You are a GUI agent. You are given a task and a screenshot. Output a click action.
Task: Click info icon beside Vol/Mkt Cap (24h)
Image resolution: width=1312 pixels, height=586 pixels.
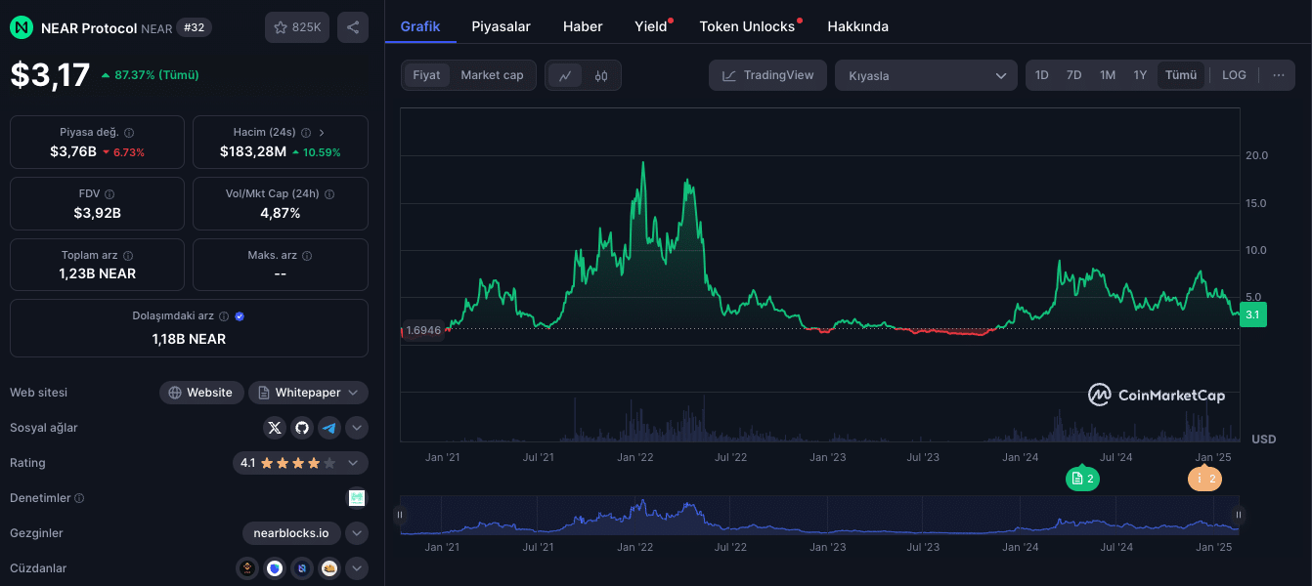328,194
